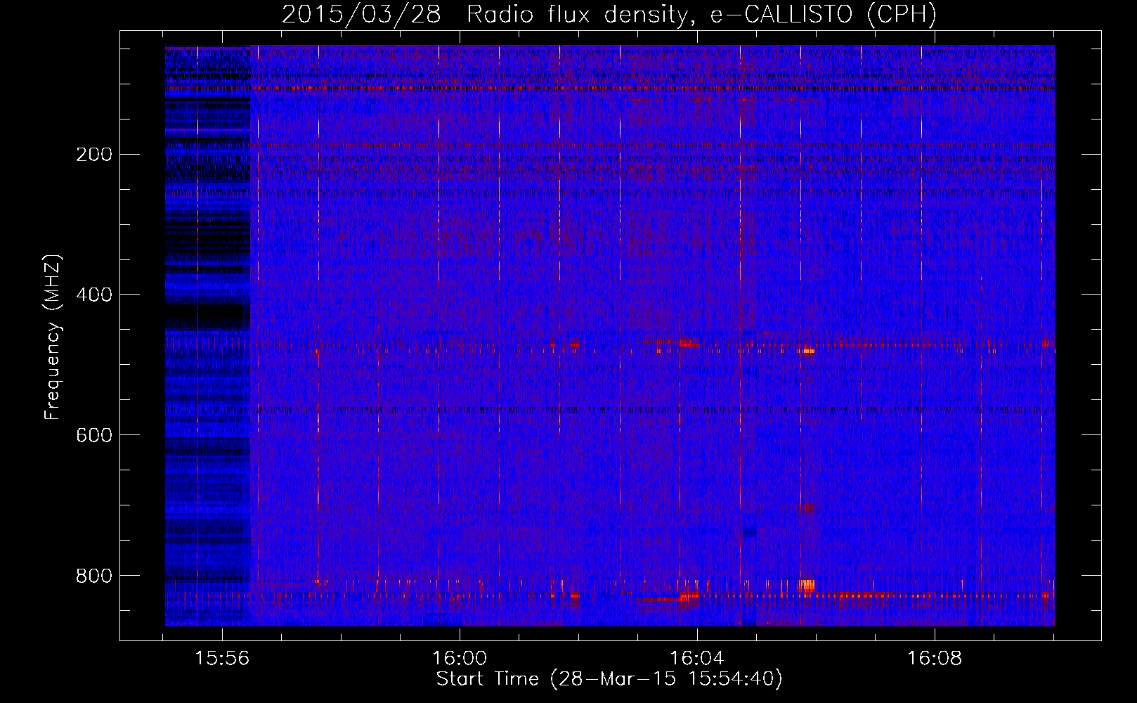Viewport: 1137px width, 703px height.
Task: Click the 800 frequency tick label
Action: [93, 576]
